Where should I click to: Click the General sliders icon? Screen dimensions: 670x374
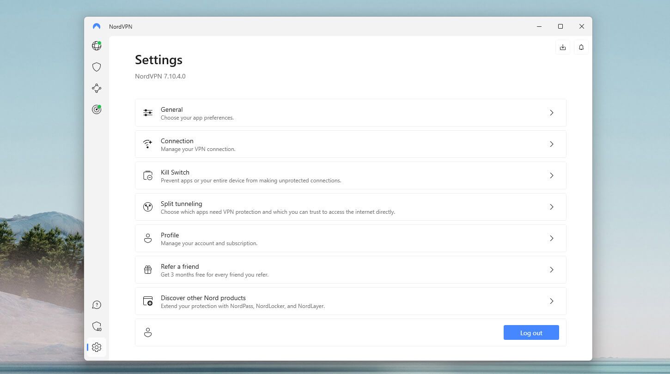click(x=148, y=113)
